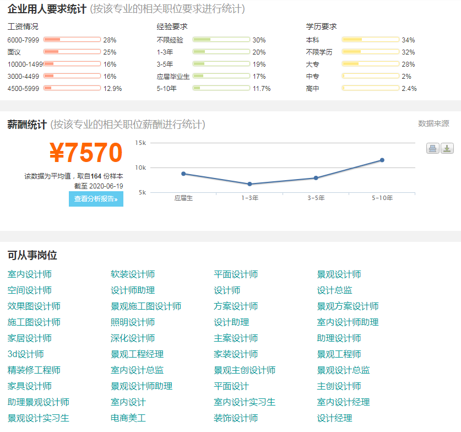View the 家居设计师 position
The image size is (461, 432).
click(x=29, y=338)
